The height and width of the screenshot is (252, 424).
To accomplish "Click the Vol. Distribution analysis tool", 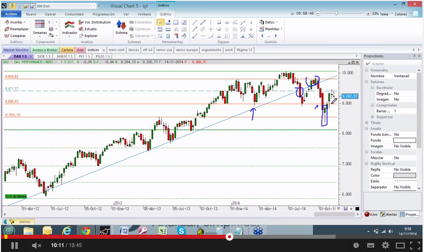I will pyautogui.click(x=95, y=22).
